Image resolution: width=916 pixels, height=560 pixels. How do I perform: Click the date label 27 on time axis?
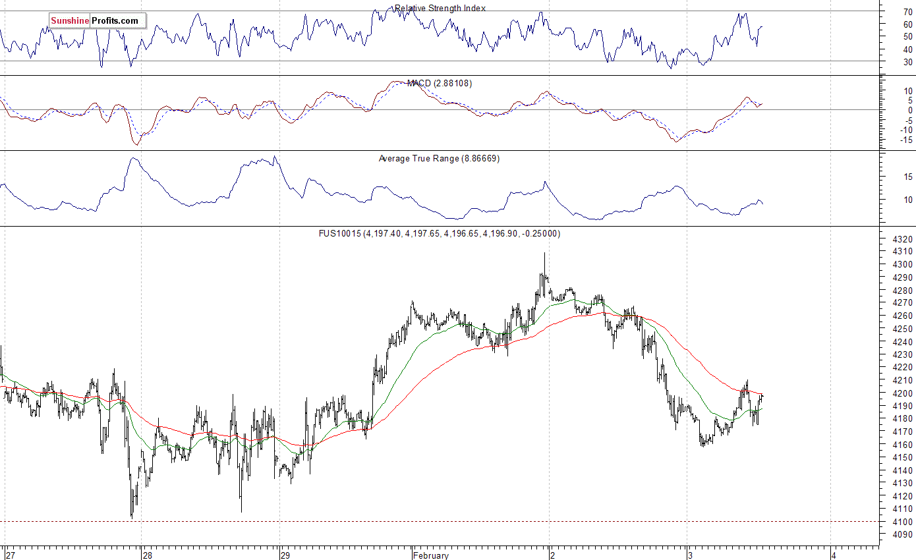10,555
